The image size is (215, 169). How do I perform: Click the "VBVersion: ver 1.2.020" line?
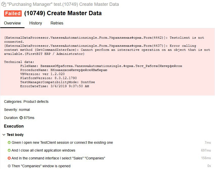pyautogui.click(x=42, y=74)
